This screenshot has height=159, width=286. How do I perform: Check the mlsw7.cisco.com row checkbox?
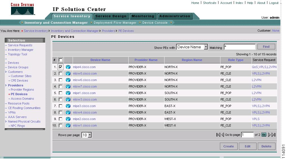pyautogui.click(x=60, y=86)
